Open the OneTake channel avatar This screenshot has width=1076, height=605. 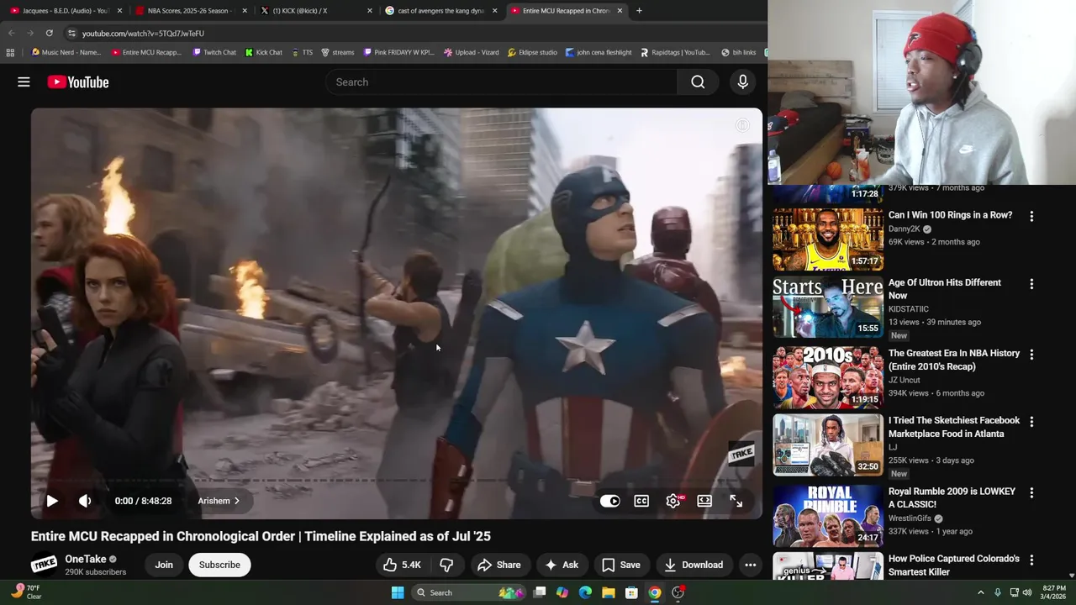point(44,565)
